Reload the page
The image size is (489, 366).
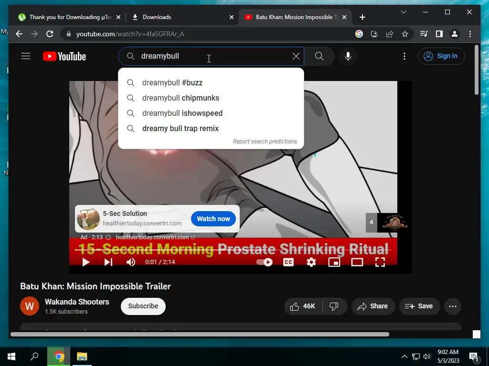coord(50,34)
